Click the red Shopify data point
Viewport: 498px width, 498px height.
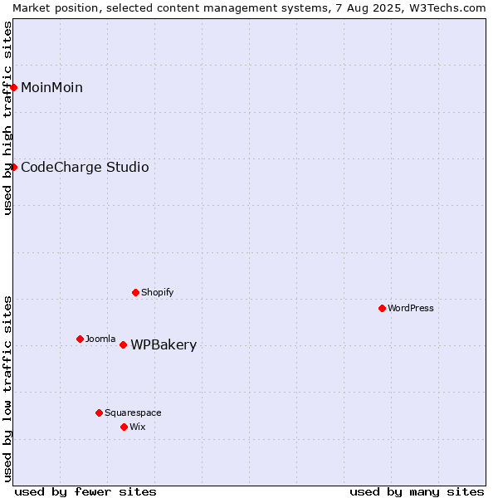click(135, 292)
